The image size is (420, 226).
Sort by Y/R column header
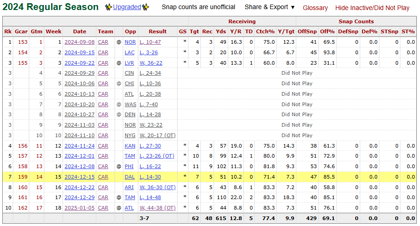click(x=236, y=31)
